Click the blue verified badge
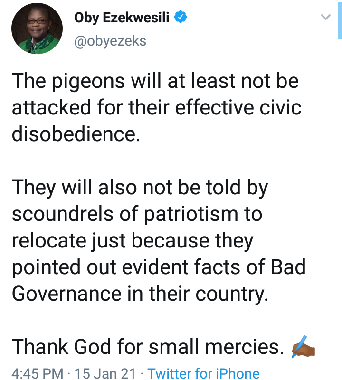 [180, 17]
